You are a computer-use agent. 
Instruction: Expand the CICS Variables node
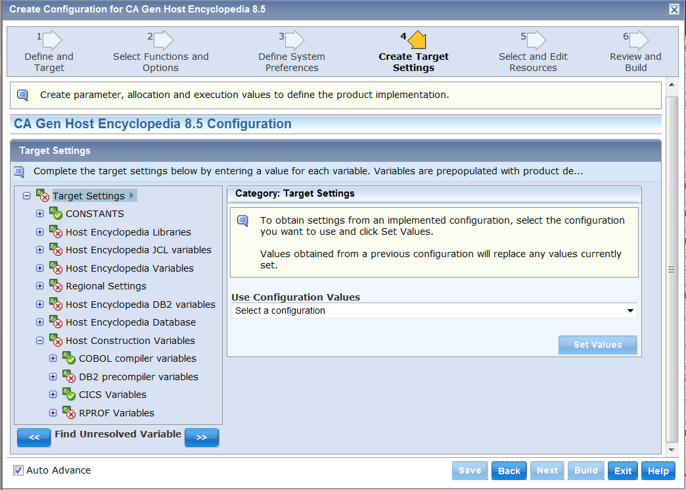(53, 395)
